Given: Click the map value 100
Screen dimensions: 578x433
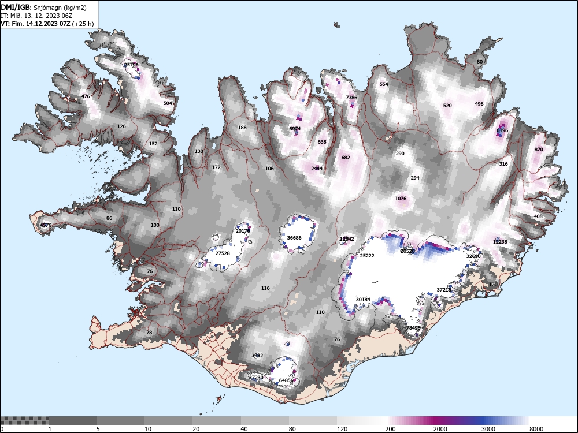Looking at the screenshot, I should [155, 225].
